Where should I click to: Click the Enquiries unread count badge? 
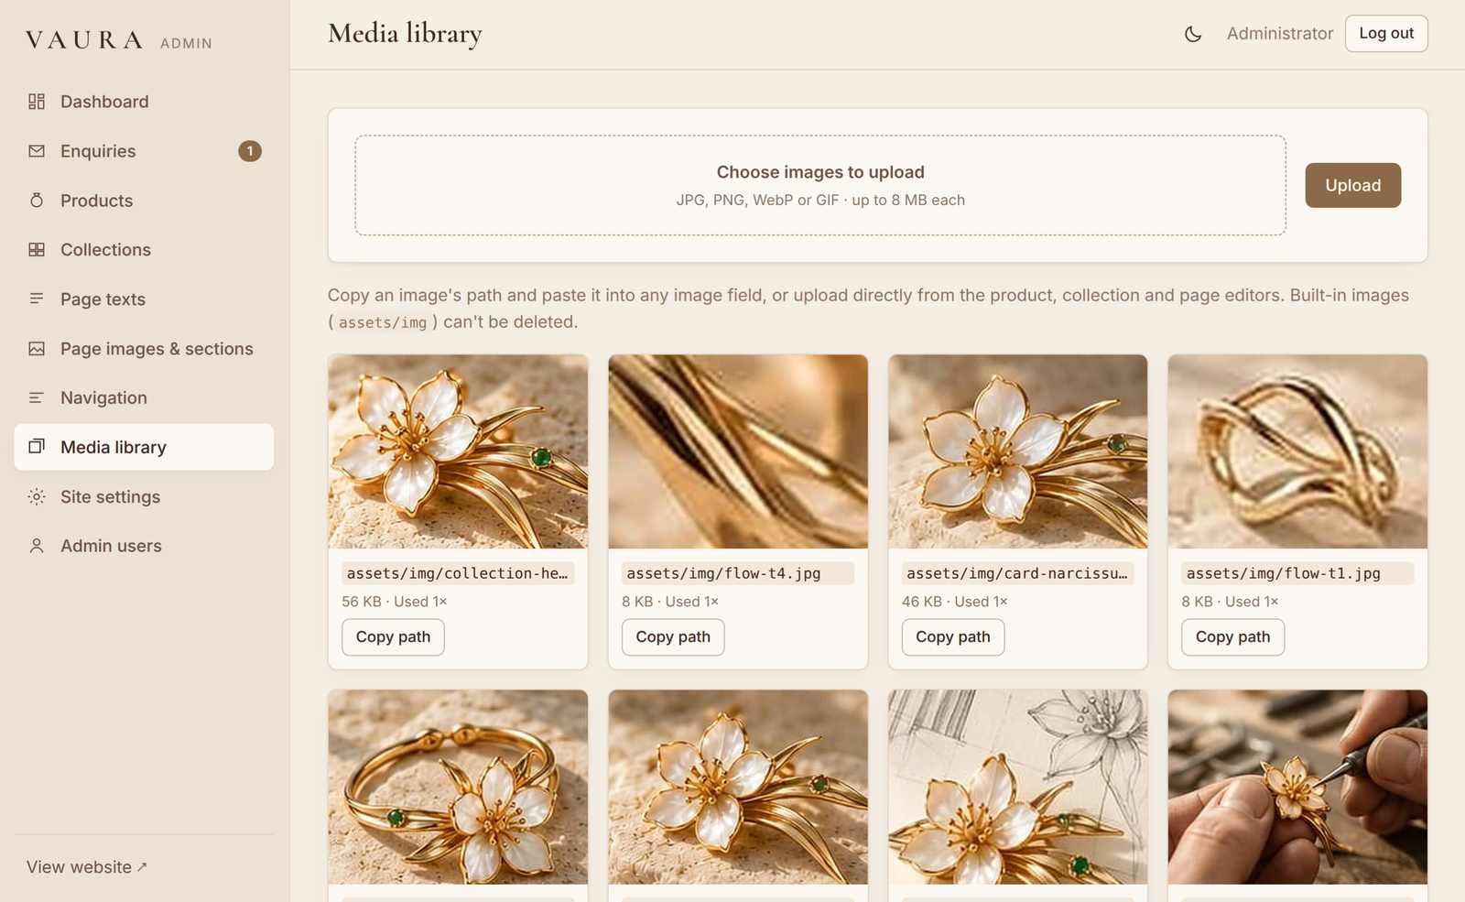pos(250,151)
